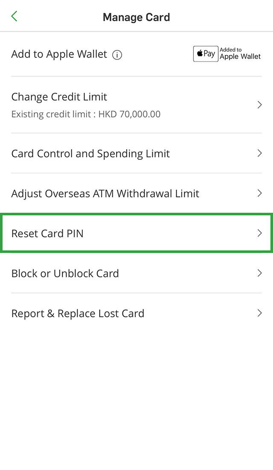Viewport: 273px width, 470px height.
Task: Tap the Report & Replace Lost Card chevron
Action: coord(259,313)
